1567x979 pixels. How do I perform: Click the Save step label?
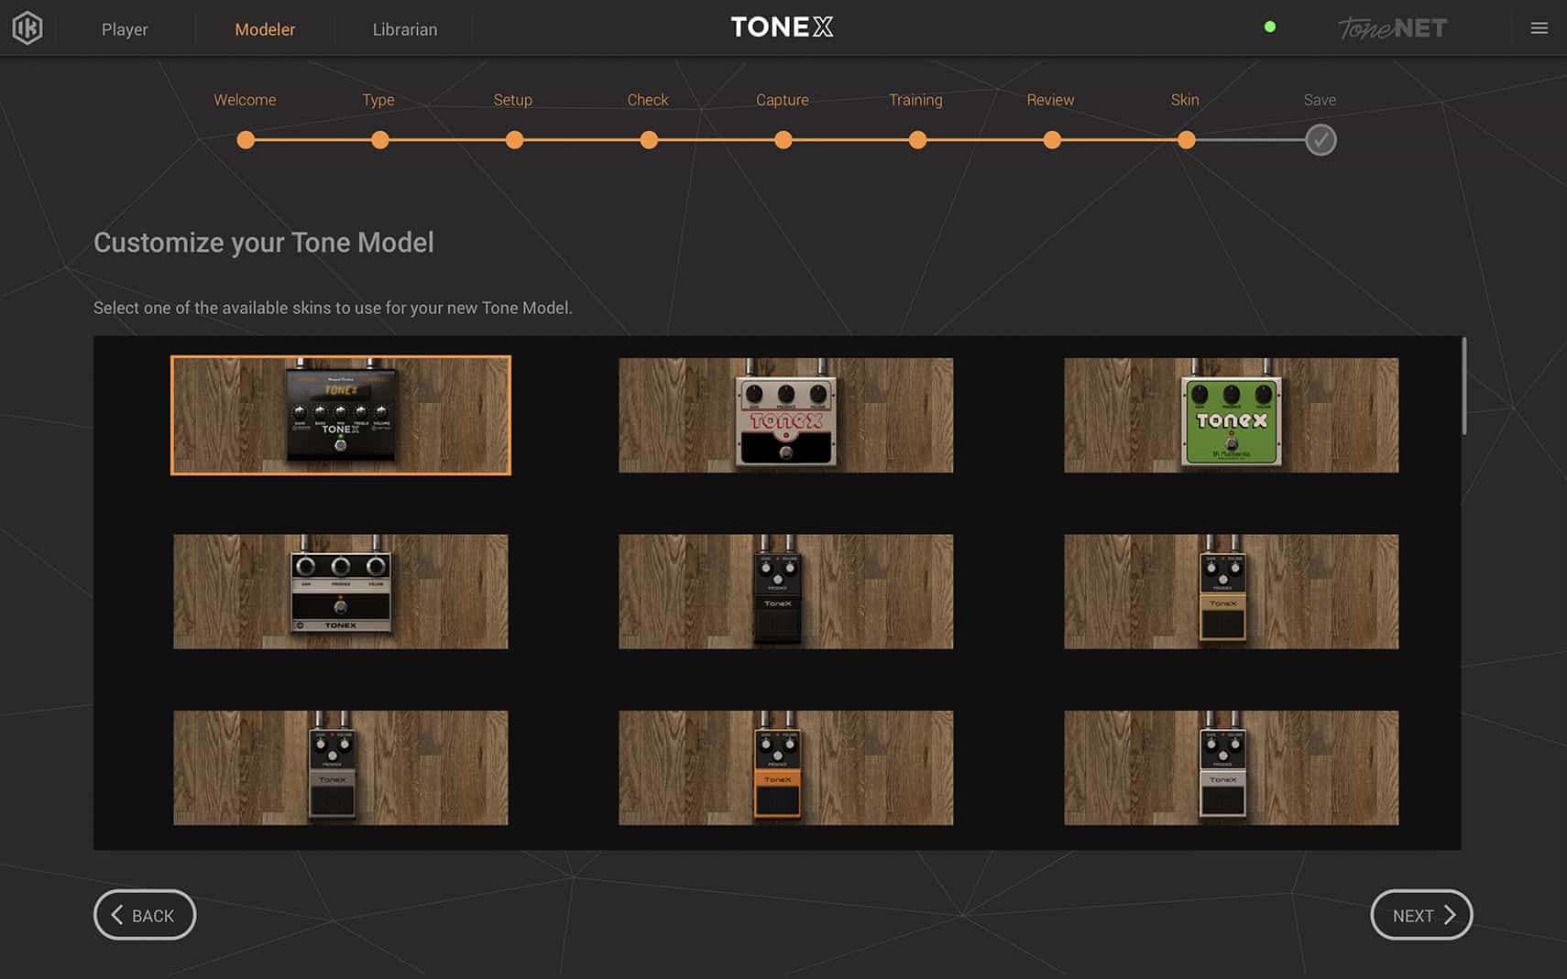coord(1320,100)
